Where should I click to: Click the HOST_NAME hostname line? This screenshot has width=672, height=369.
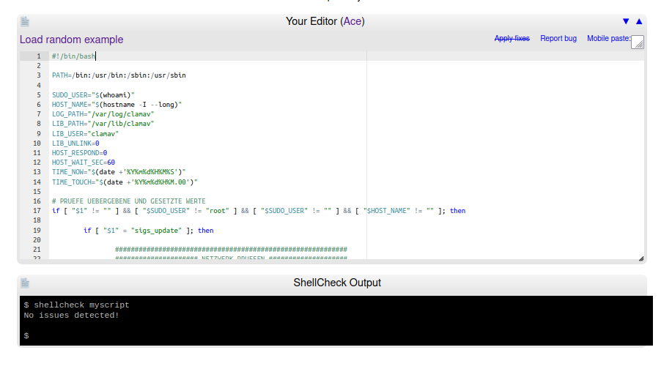coord(117,105)
